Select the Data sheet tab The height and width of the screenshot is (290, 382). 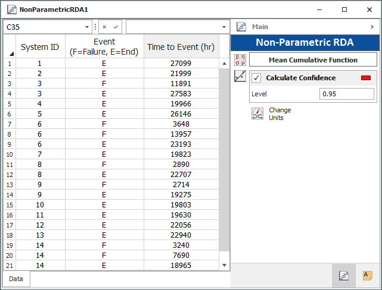point(16,279)
